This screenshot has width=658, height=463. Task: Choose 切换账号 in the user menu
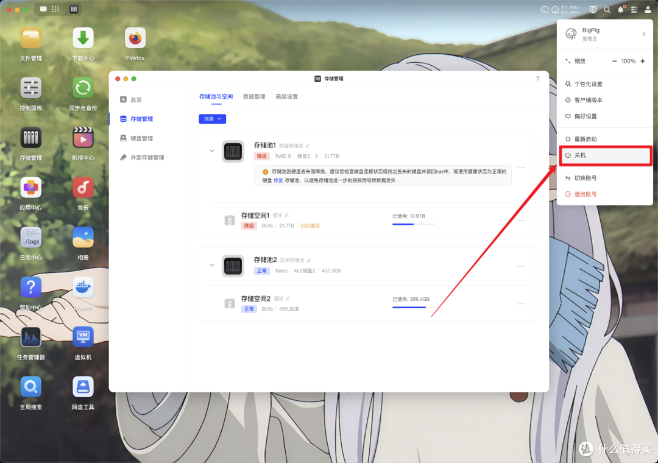(x=605, y=178)
